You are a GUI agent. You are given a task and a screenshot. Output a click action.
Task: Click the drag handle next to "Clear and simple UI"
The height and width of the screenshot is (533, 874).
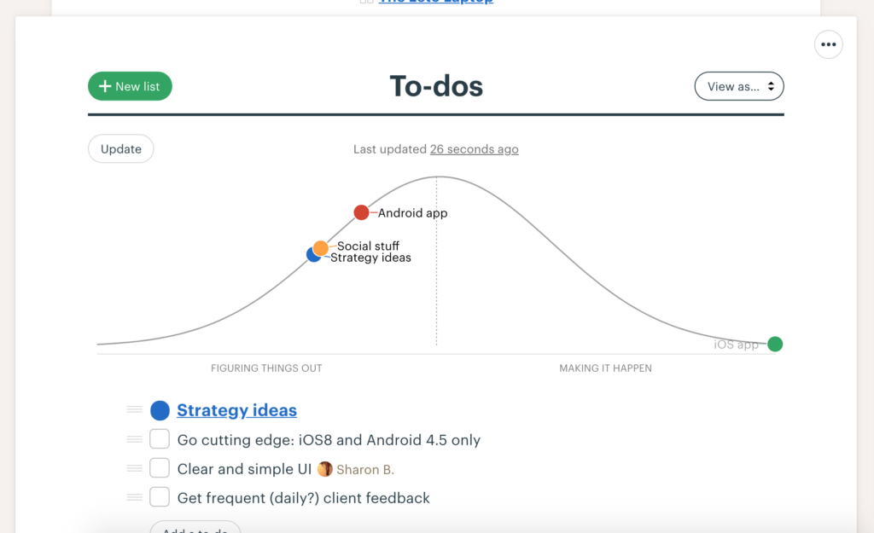(134, 467)
